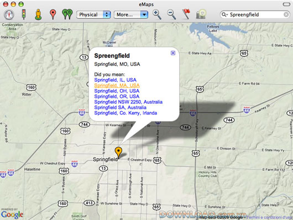Close the Spreengfield info balloon
The height and width of the screenshot is (220, 293).
[x=173, y=53]
